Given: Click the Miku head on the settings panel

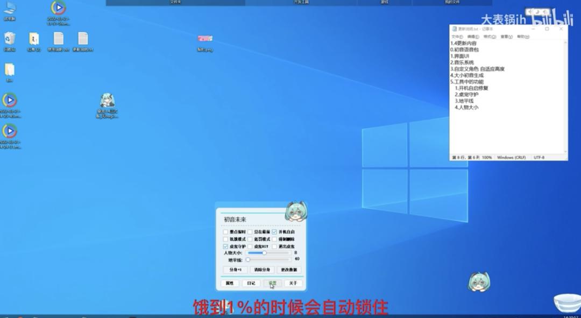Looking at the screenshot, I should 296,211.
